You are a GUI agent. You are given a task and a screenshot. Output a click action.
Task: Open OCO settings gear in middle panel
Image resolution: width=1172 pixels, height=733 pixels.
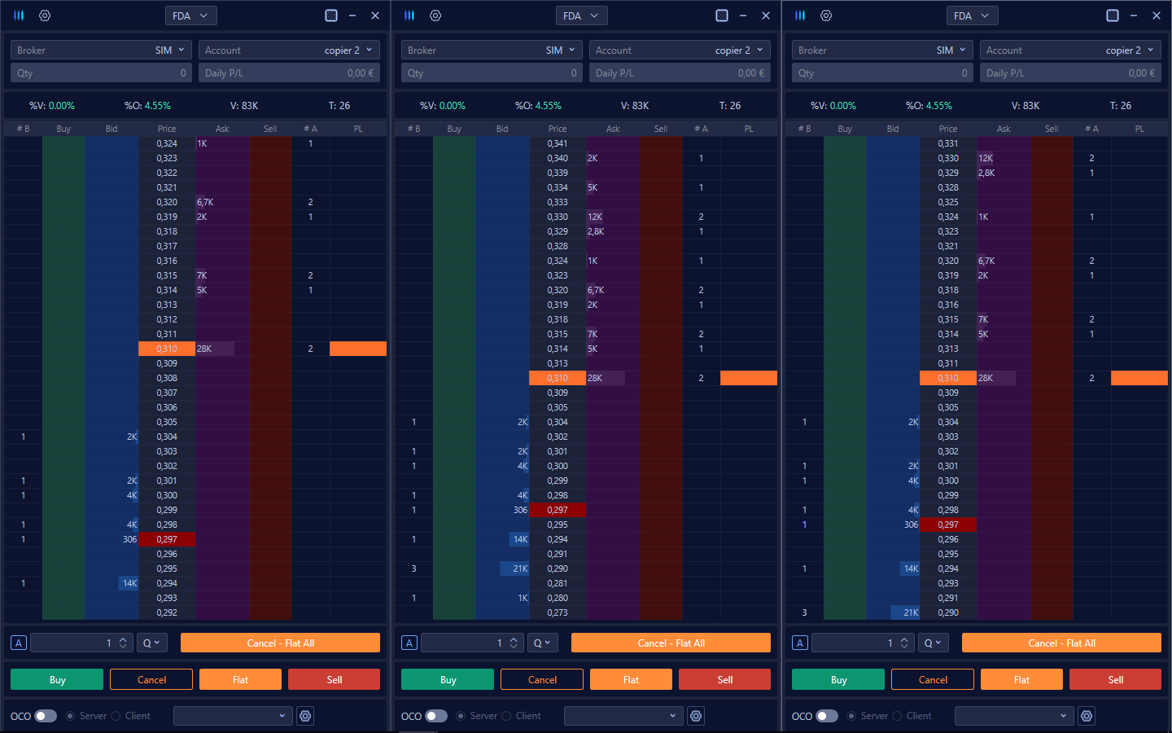click(x=696, y=716)
